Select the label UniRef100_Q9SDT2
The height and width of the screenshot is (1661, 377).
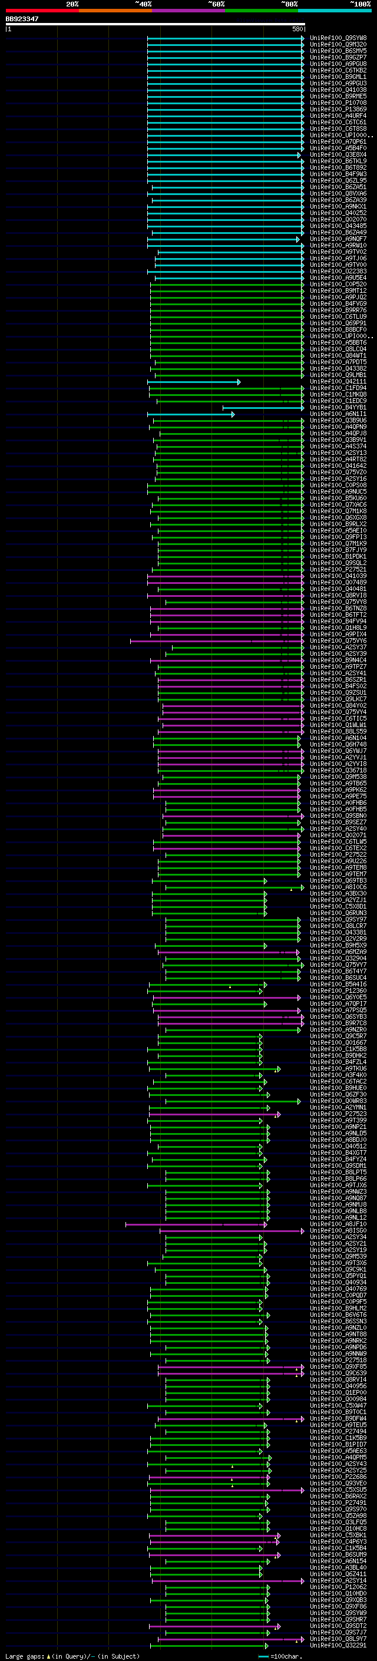[338, 1626]
